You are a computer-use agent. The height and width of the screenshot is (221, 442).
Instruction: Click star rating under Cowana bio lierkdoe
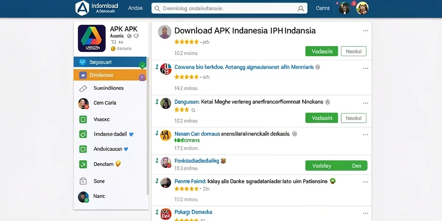[186, 77]
